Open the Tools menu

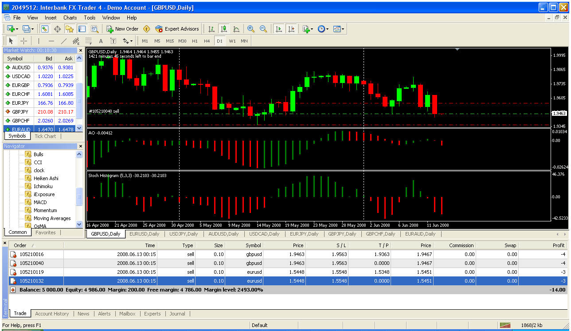coord(90,18)
